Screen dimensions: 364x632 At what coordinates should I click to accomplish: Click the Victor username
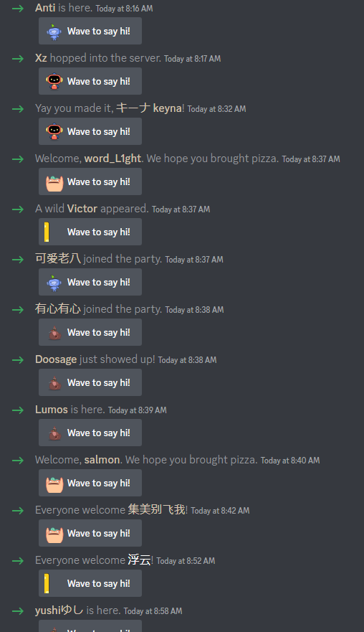click(x=82, y=208)
